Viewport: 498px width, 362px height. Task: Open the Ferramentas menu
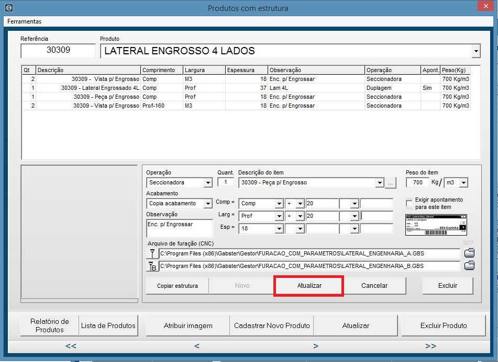click(x=25, y=21)
